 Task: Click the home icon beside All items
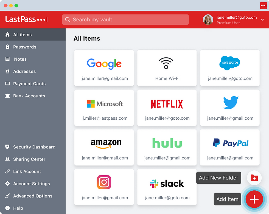click(x=7, y=35)
